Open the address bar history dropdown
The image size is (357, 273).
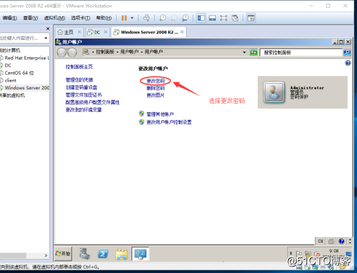pyautogui.click(x=244, y=52)
